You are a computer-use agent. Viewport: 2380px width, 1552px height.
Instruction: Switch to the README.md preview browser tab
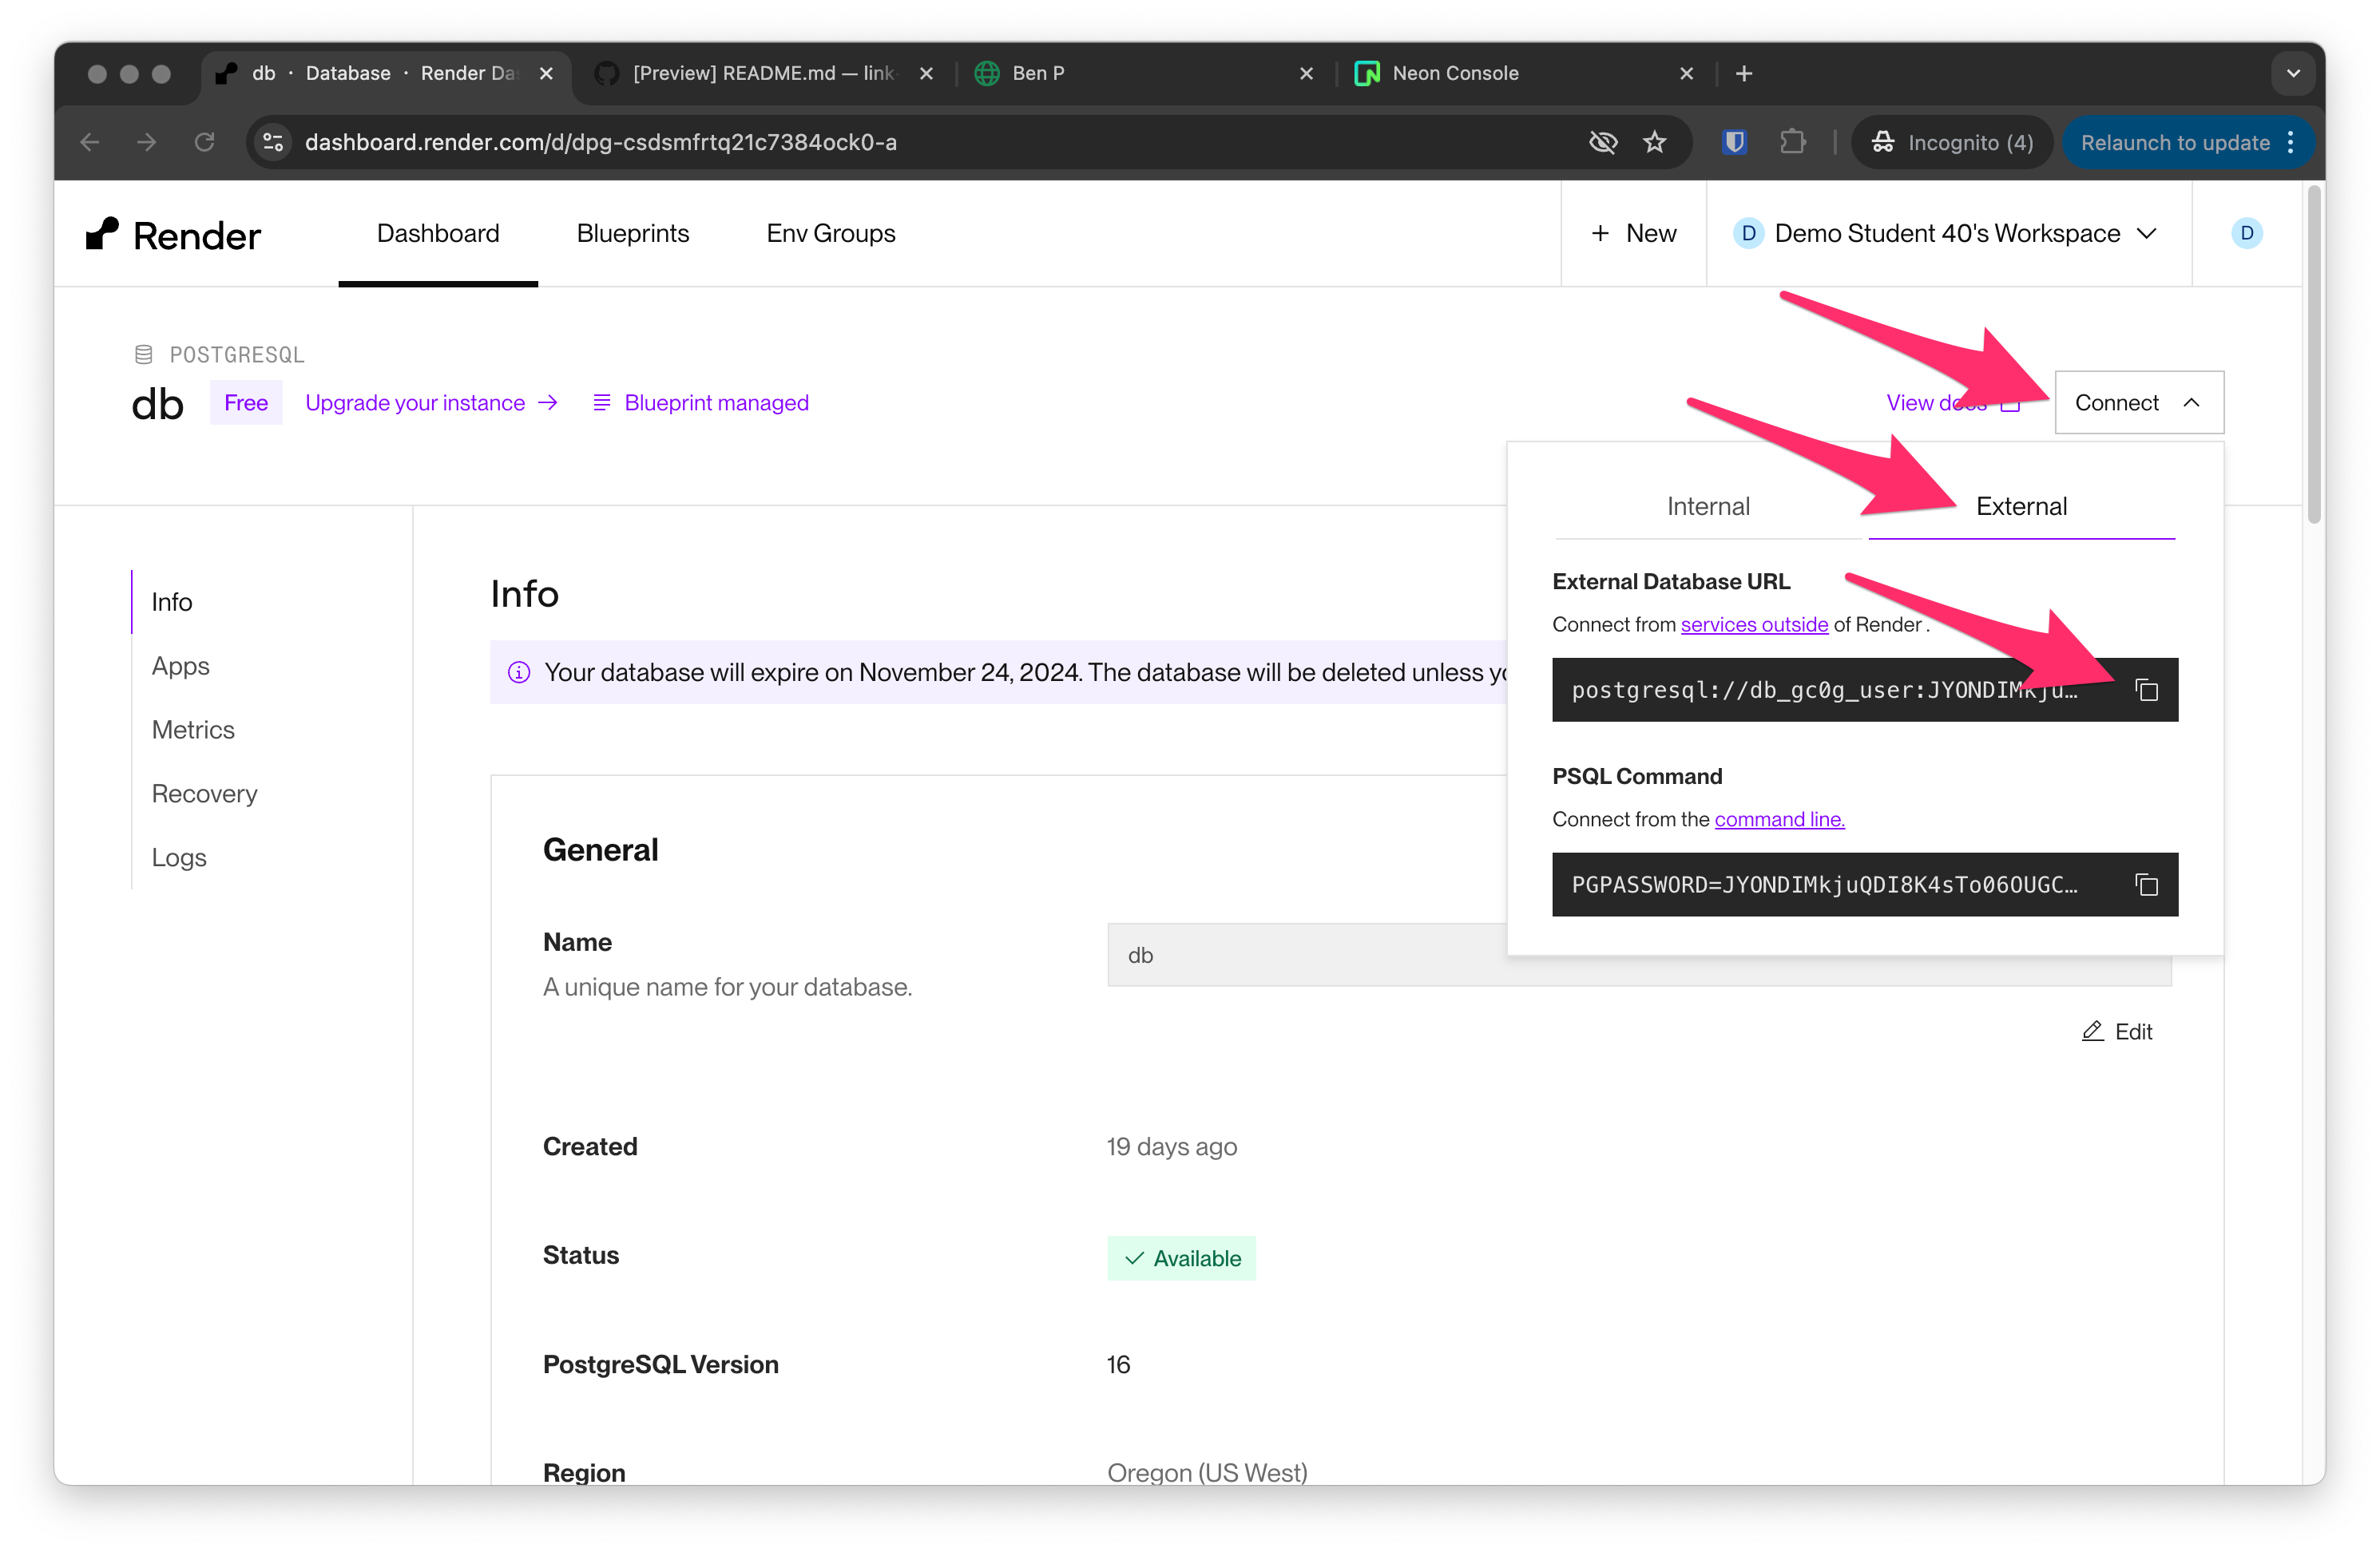pos(762,73)
